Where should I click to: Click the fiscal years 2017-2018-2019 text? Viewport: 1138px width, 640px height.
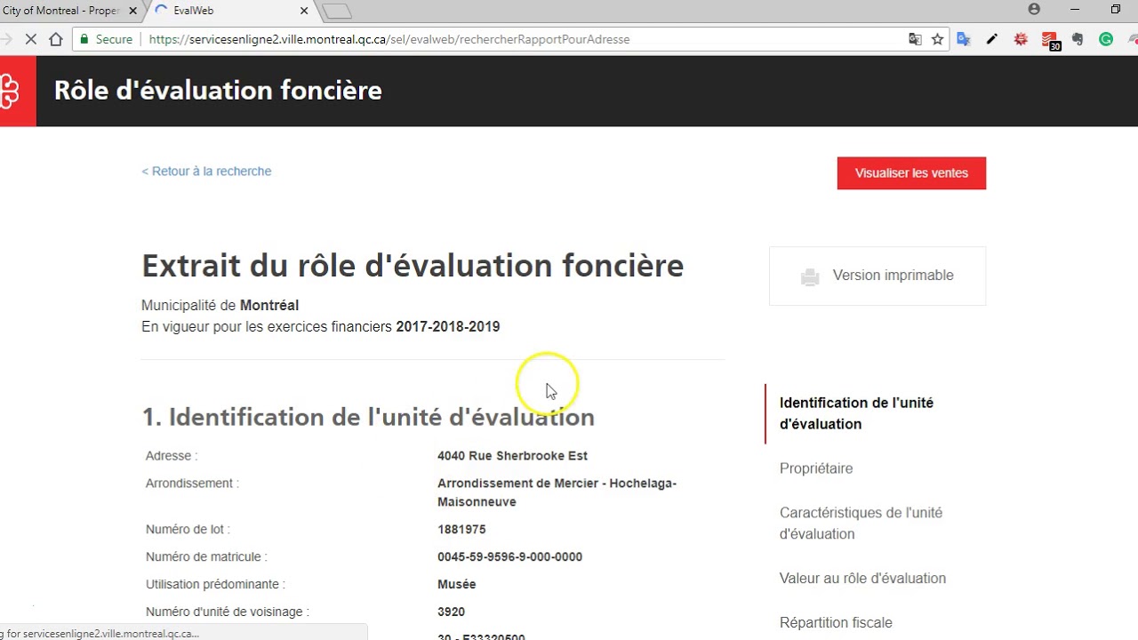[448, 327]
